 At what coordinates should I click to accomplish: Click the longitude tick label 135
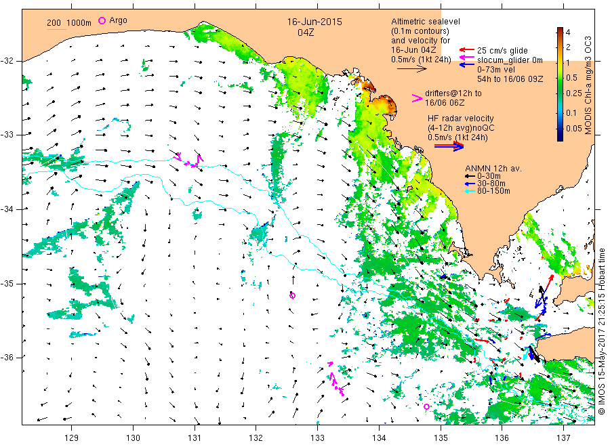pyautogui.click(x=441, y=438)
